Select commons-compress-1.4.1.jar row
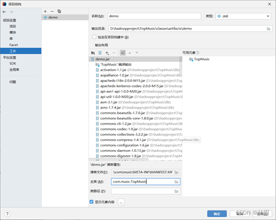The height and width of the screenshot is (220, 276). (x=135, y=140)
